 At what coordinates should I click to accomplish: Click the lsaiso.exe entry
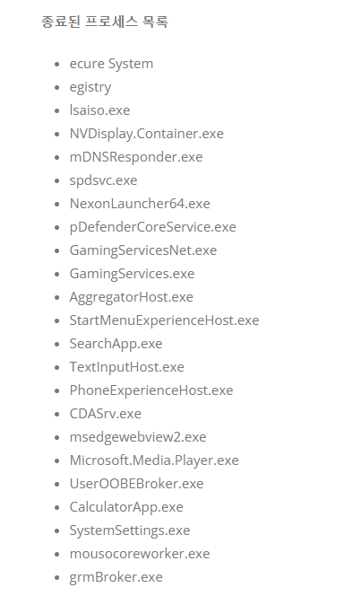[x=99, y=110]
